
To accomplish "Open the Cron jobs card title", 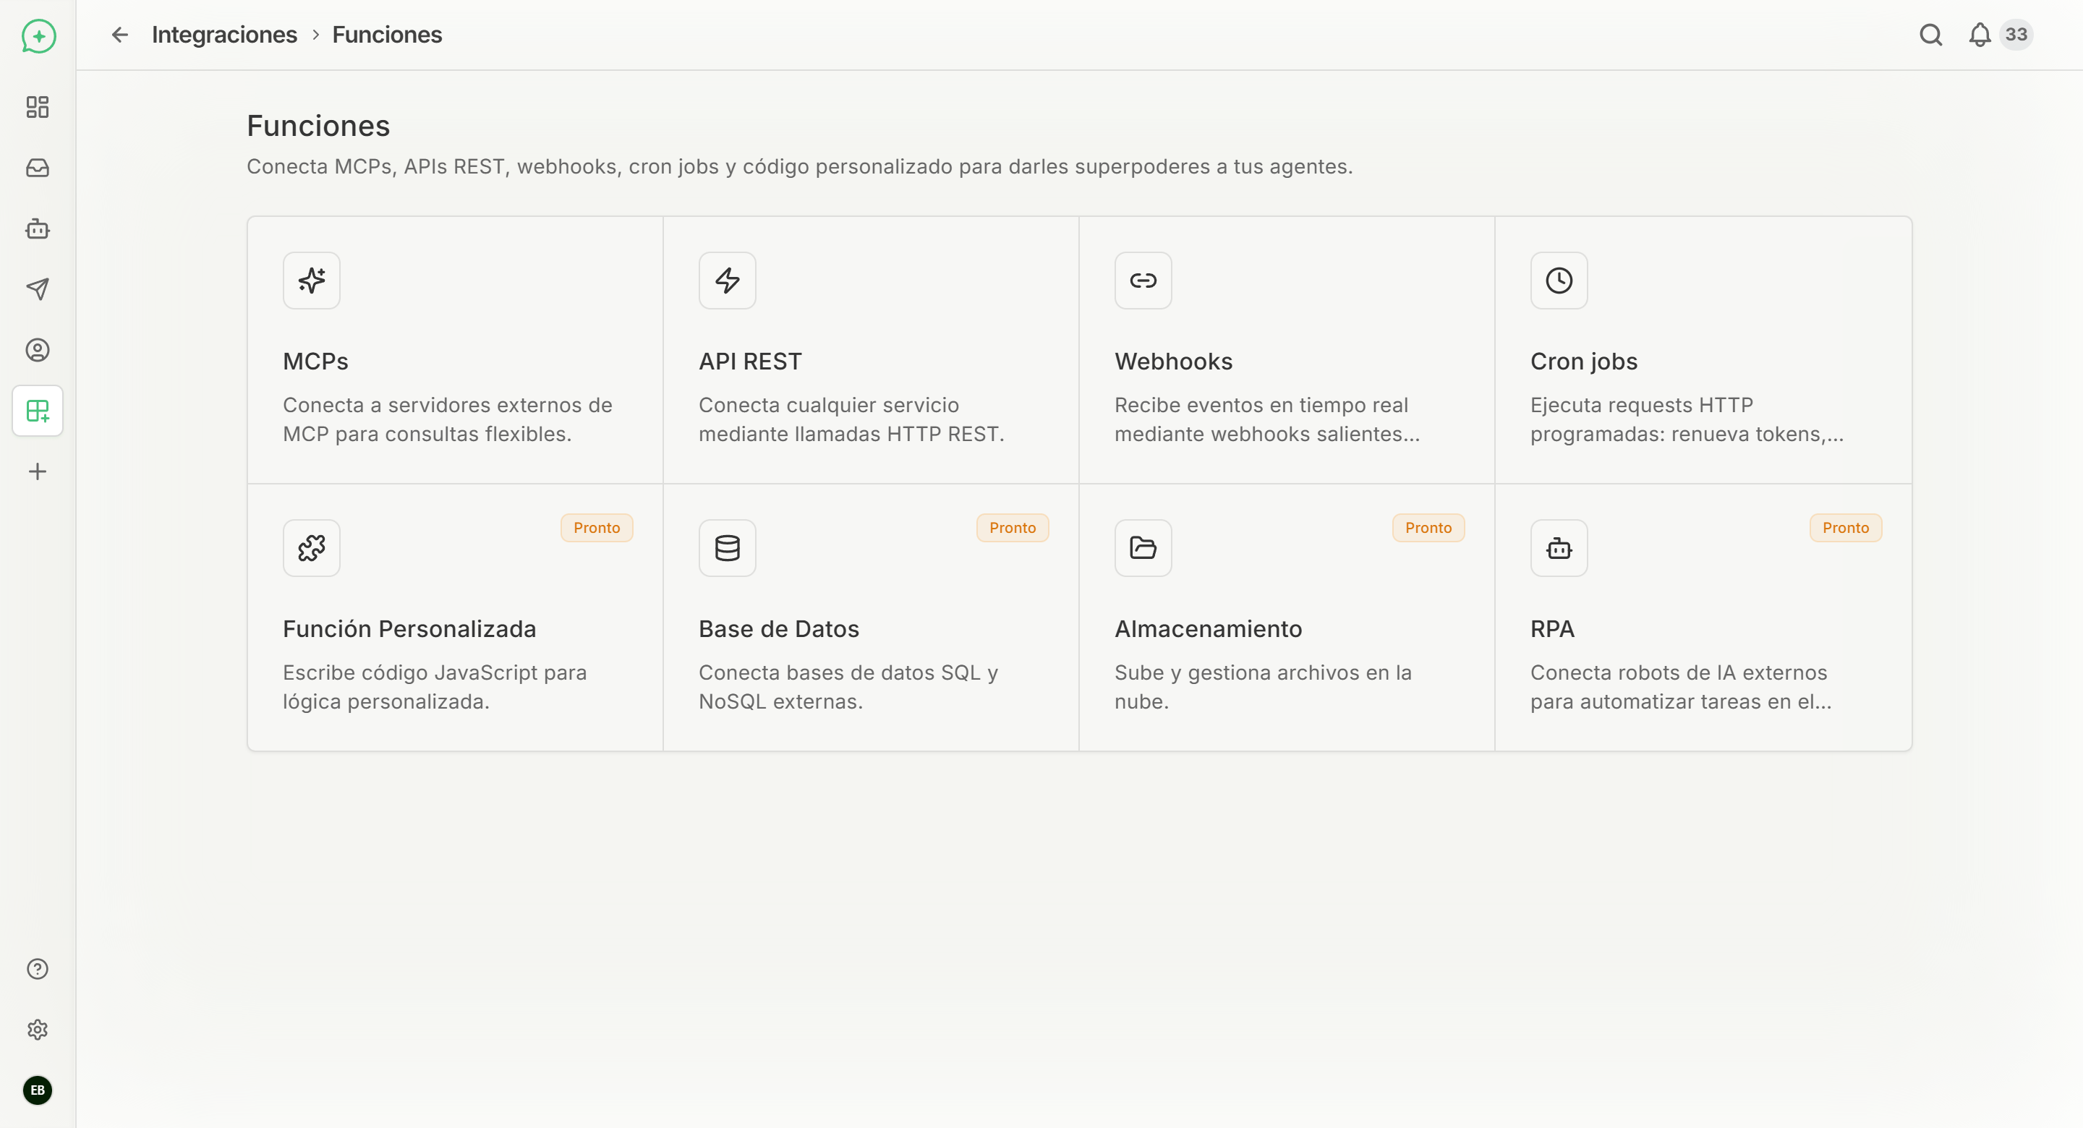I will click(x=1583, y=362).
